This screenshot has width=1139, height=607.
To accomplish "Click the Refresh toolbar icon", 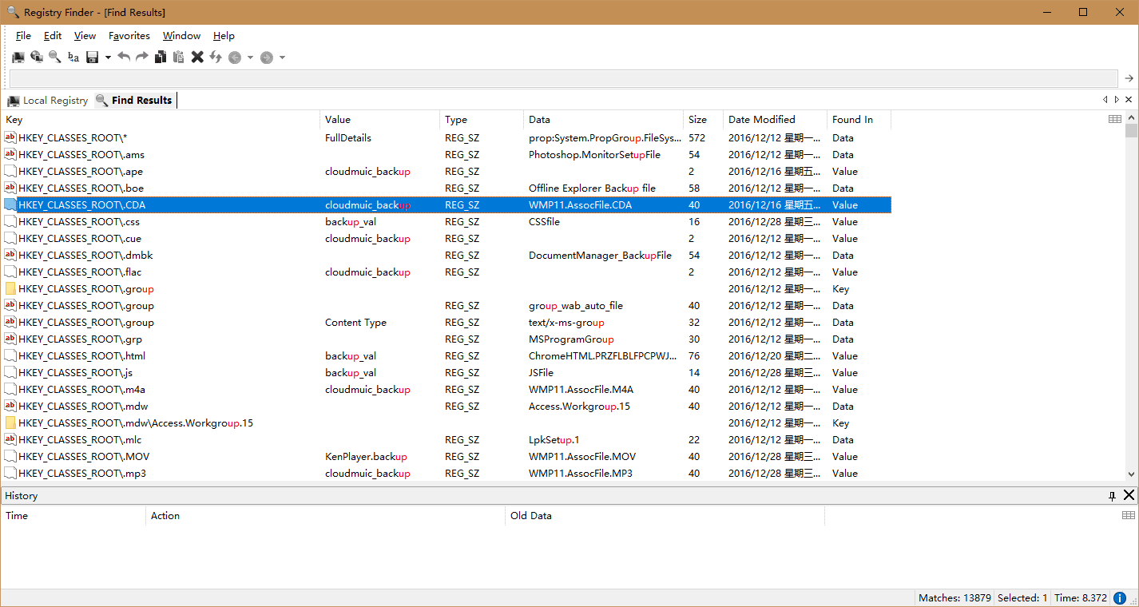I will (216, 57).
